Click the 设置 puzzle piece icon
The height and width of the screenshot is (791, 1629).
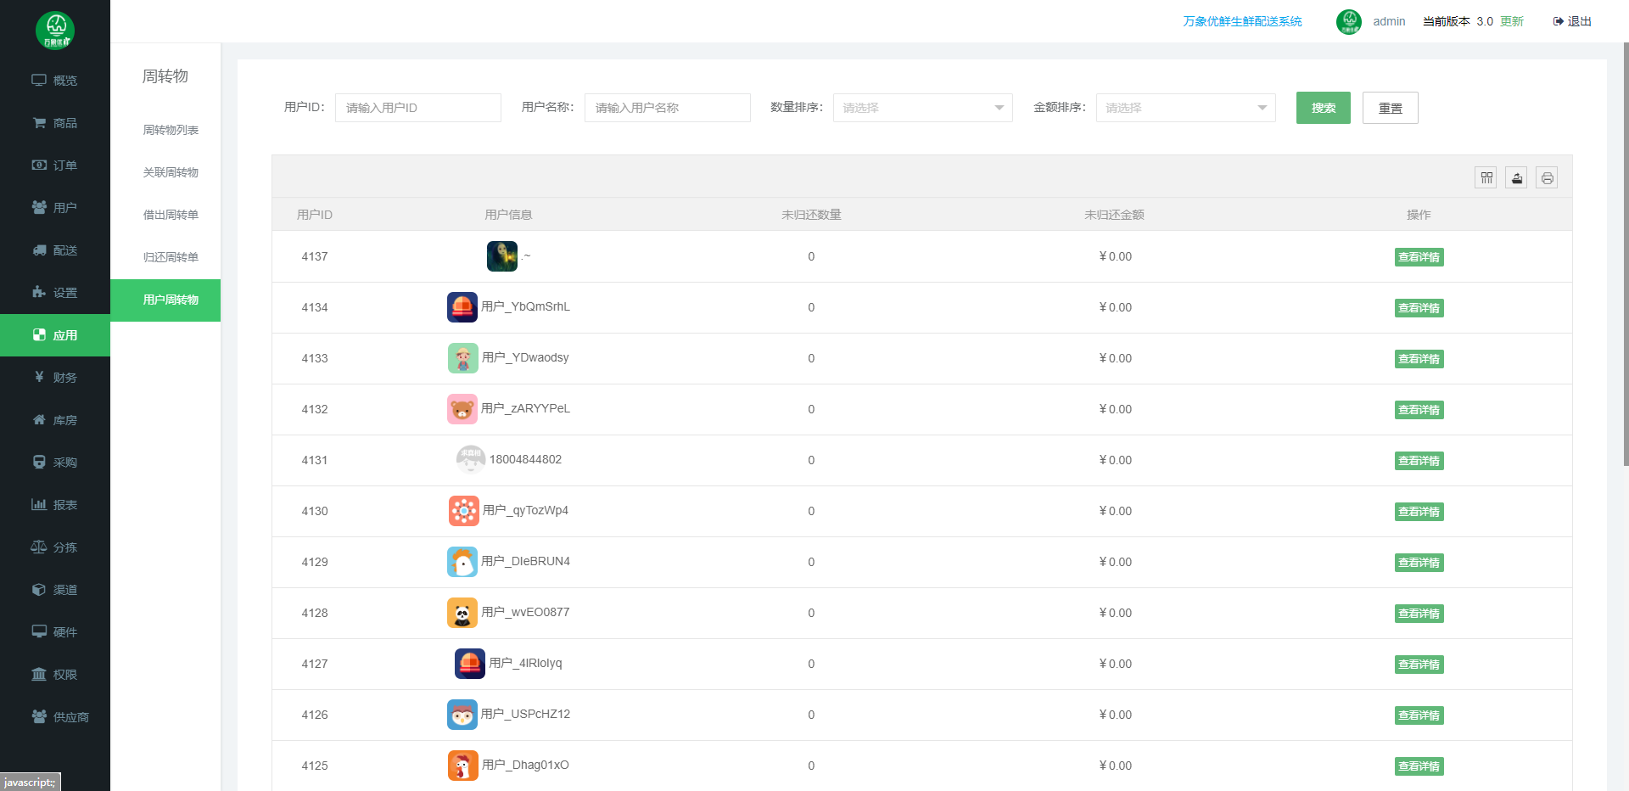pos(39,292)
